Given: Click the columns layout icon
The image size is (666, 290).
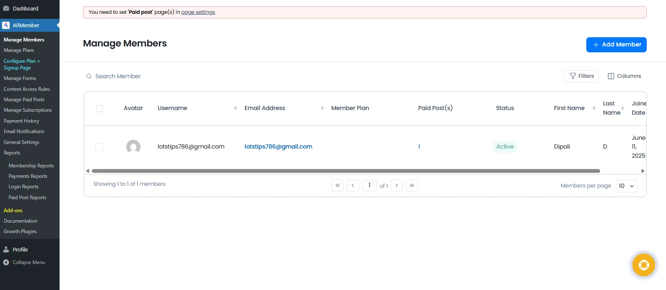Looking at the screenshot, I should pyautogui.click(x=611, y=76).
